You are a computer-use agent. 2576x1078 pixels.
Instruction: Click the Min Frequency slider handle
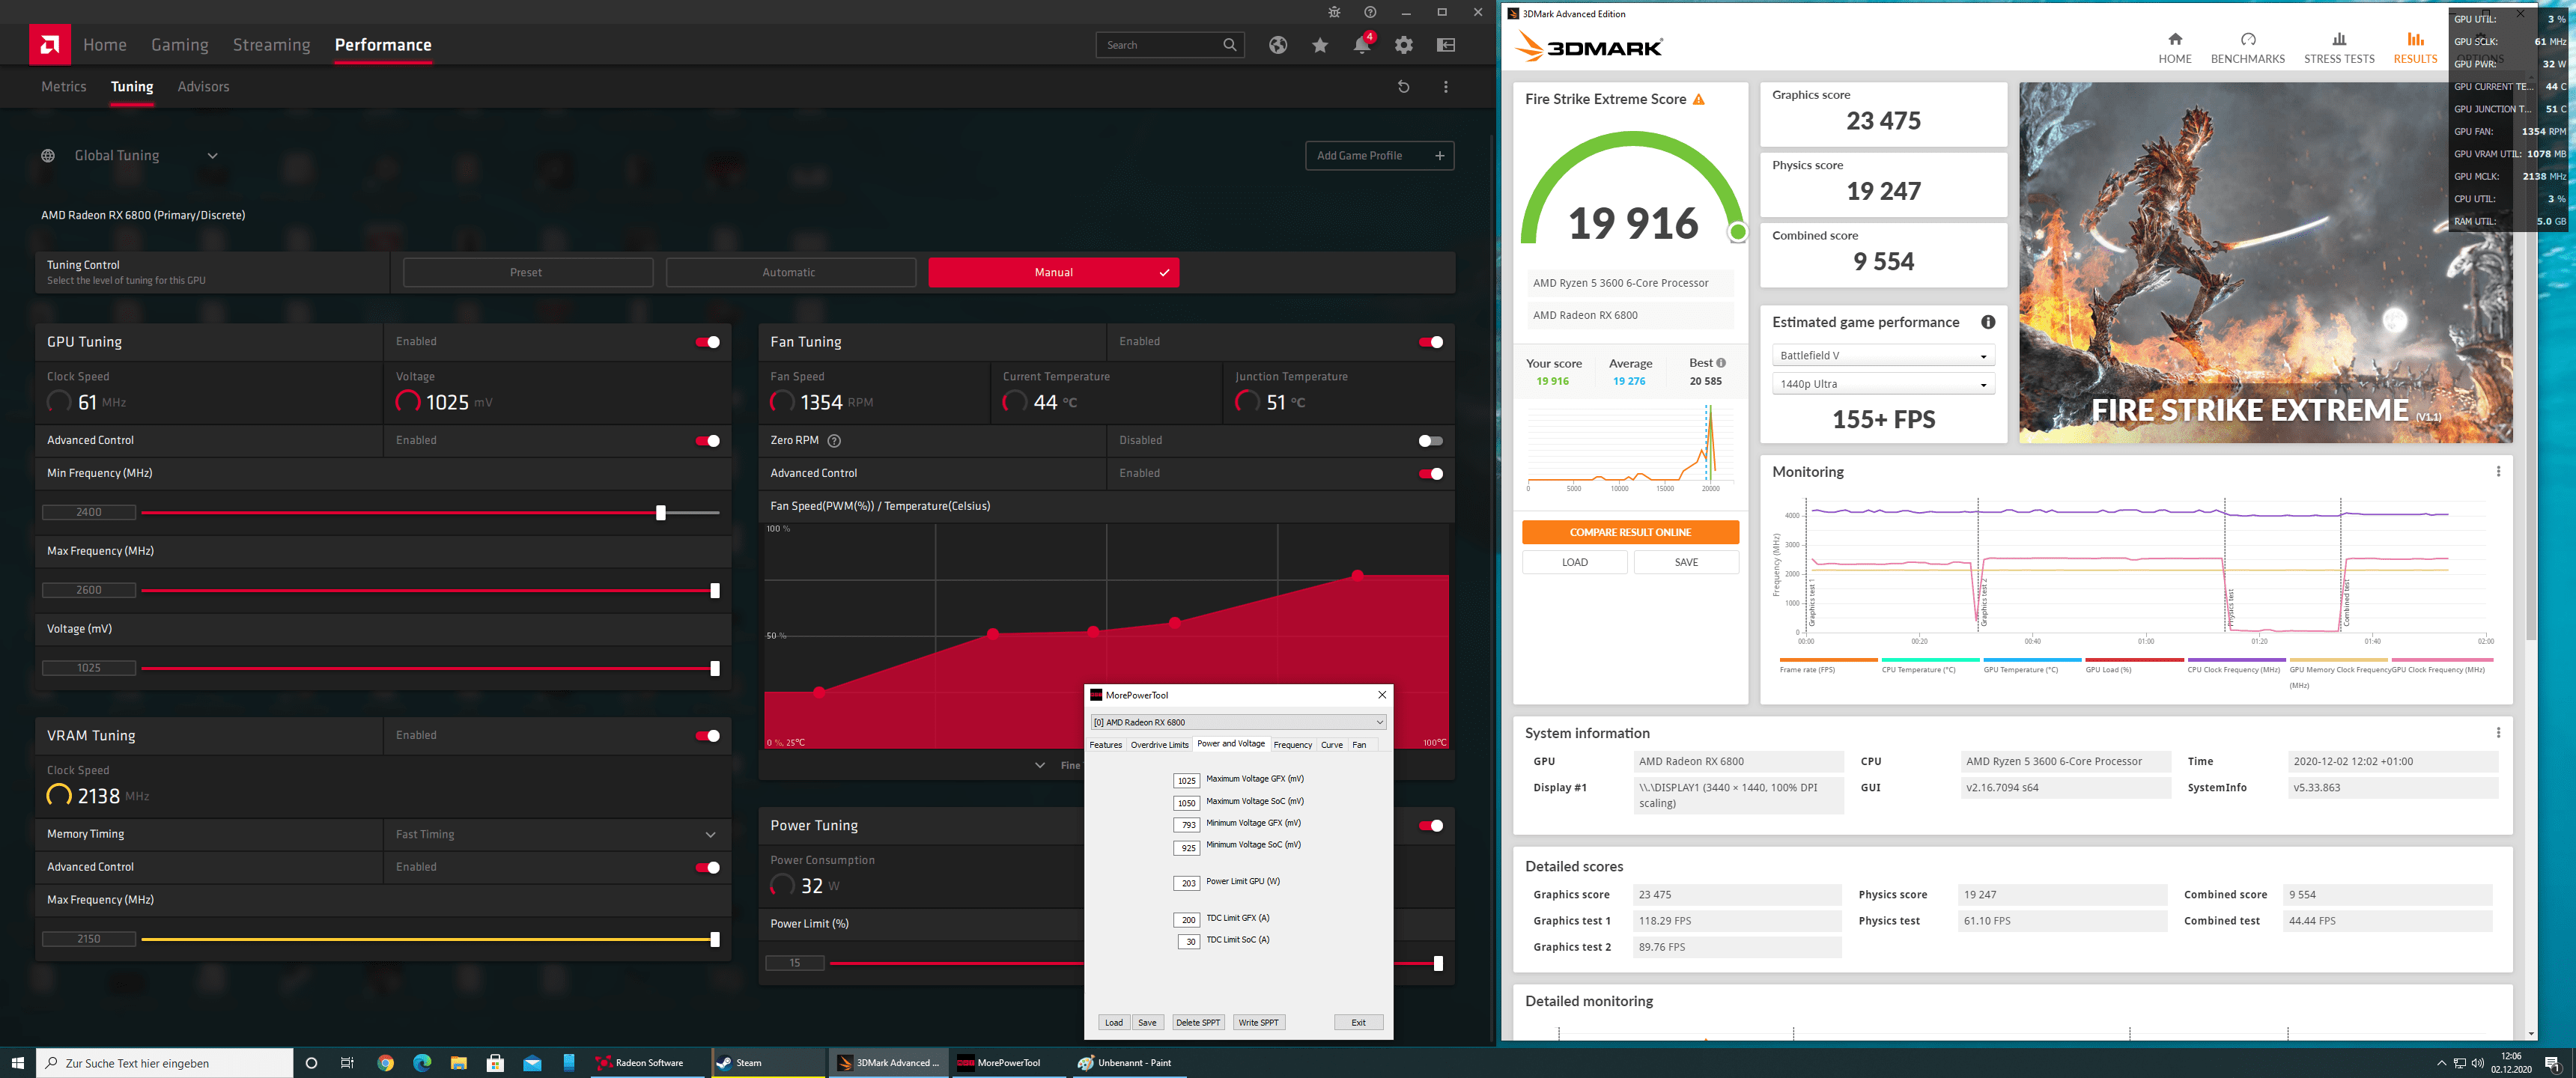tap(660, 513)
